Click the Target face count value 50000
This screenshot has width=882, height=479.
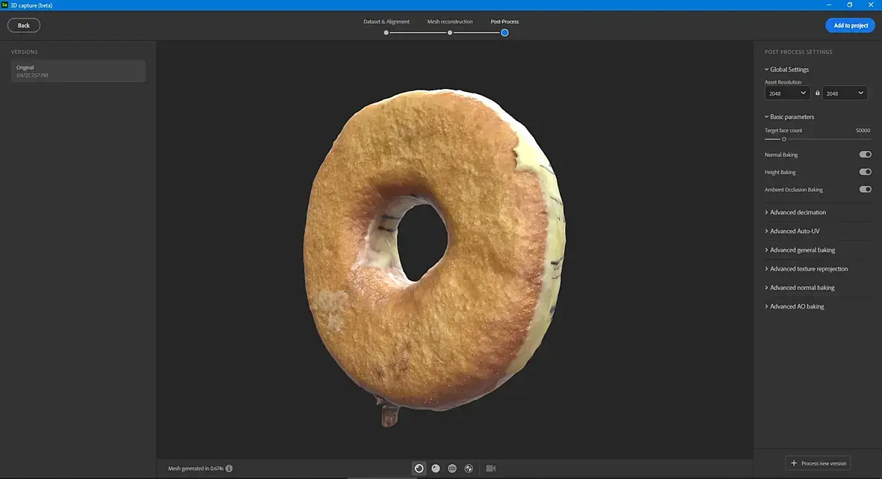[x=863, y=131]
